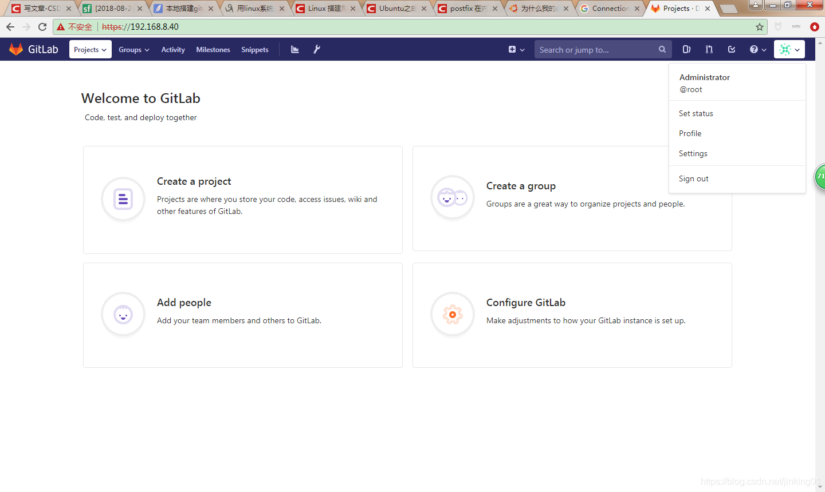
Task: Click the insecure warning triangle icon
Action: [x=61, y=27]
